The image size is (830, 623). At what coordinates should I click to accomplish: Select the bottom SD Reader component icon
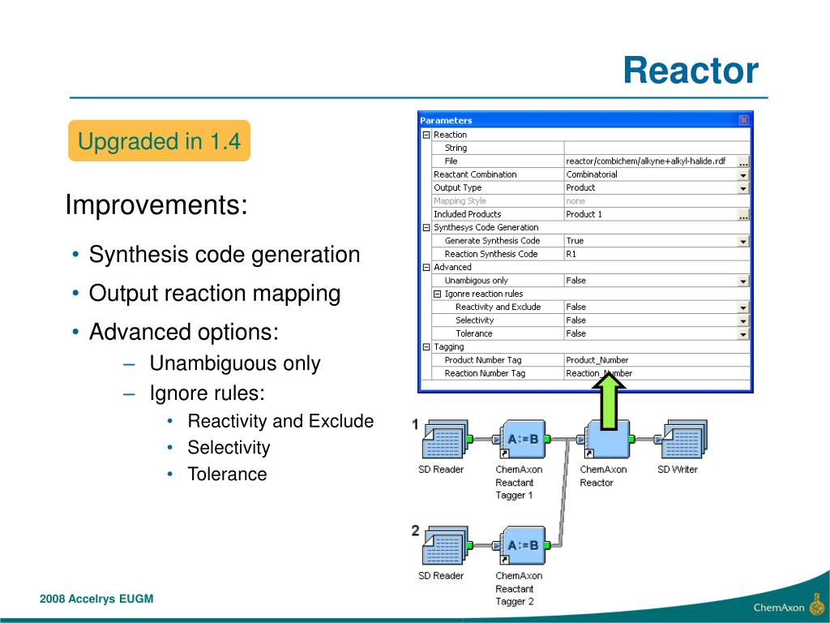[x=445, y=545]
